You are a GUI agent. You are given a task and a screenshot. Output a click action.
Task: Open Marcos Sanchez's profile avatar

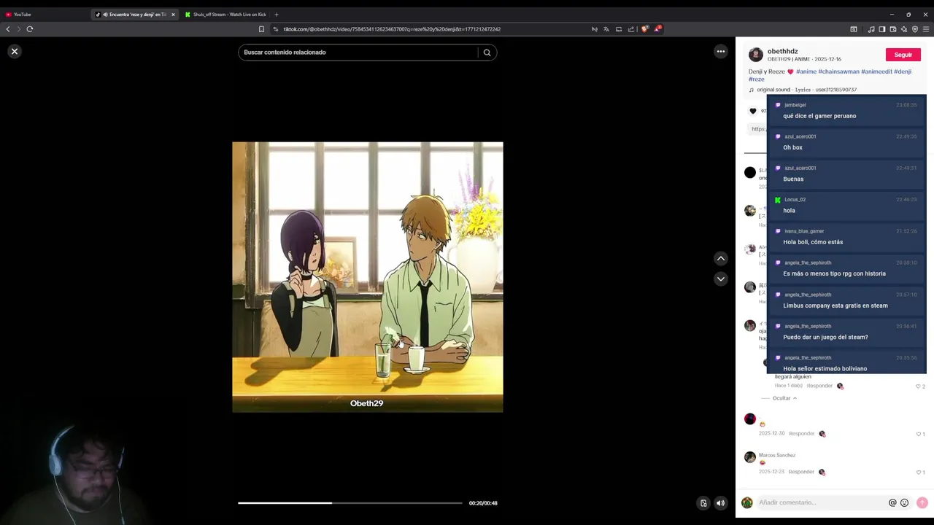(749, 457)
